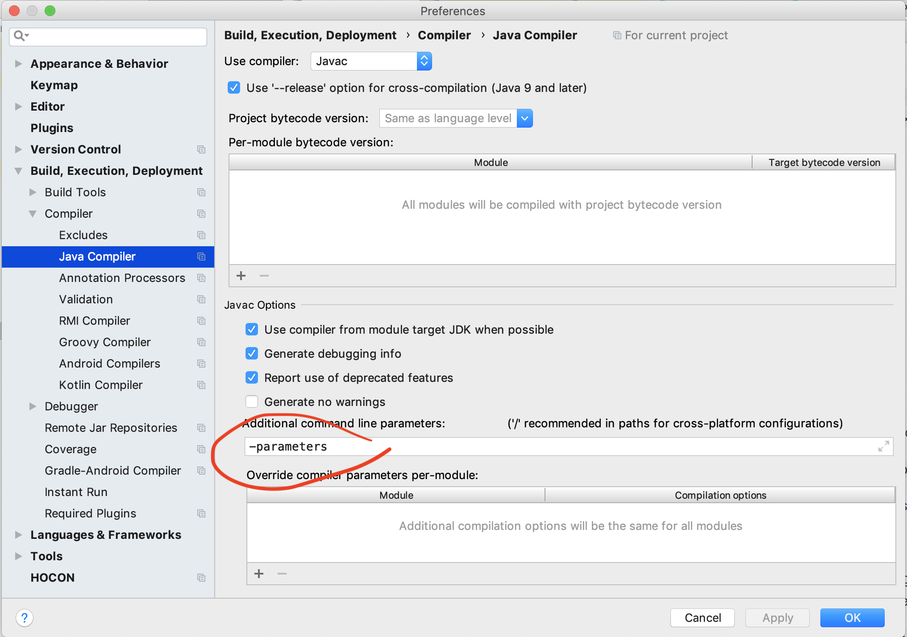The image size is (907, 637).
Task: Click add button under per-module bytecode table
Action: point(241,276)
